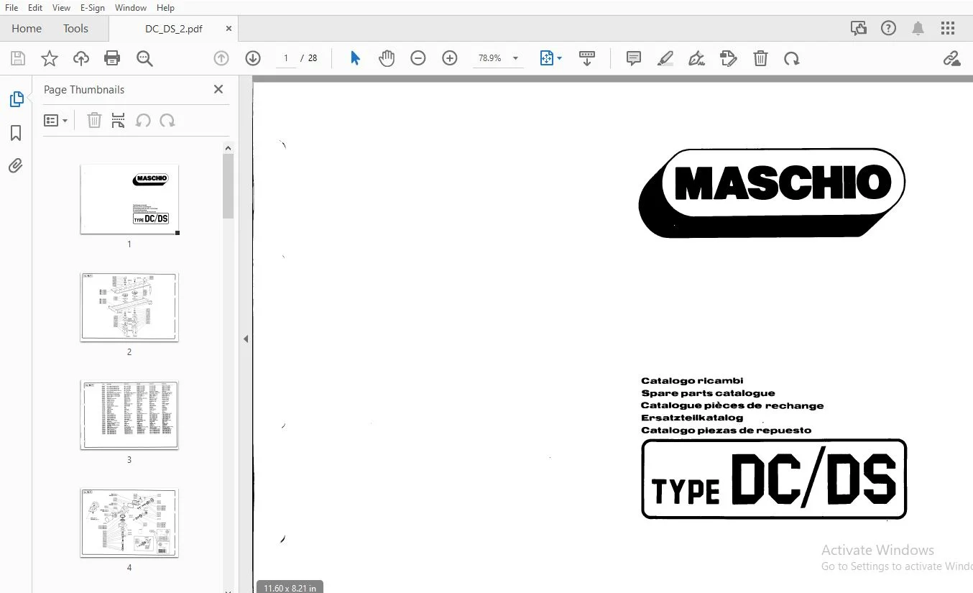Open the Edit PDF tool icon
Viewport: 973px width, 593px height.
(x=729, y=58)
